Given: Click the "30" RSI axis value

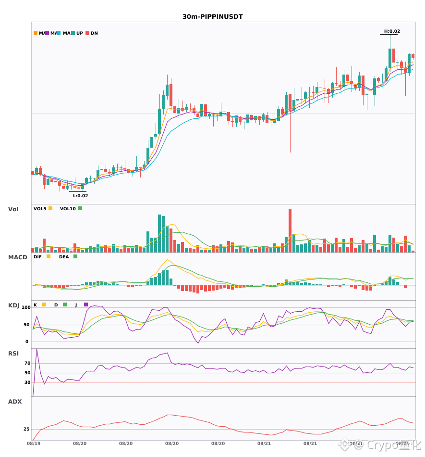Looking at the screenshot, I should tap(28, 382).
